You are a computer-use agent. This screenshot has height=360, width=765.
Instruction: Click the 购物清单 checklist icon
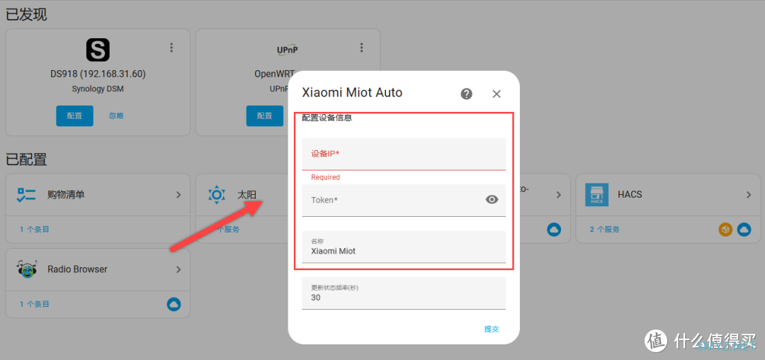26,195
